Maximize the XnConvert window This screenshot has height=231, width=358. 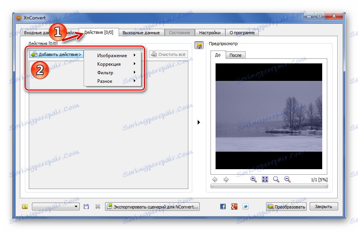coord(319,16)
